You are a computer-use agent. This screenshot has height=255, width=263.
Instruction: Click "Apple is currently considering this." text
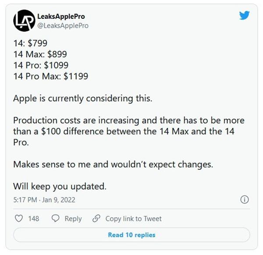coord(83,98)
